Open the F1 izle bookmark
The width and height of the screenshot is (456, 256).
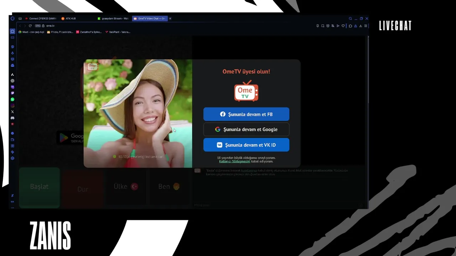click(x=60, y=32)
